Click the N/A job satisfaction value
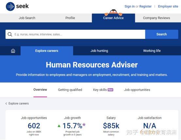 click(x=150, y=126)
